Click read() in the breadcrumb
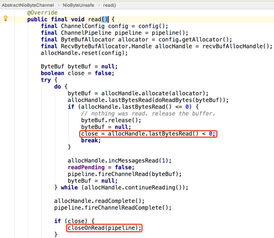Image resolution: width=274 pixels, height=238 pixels. click(110, 5)
